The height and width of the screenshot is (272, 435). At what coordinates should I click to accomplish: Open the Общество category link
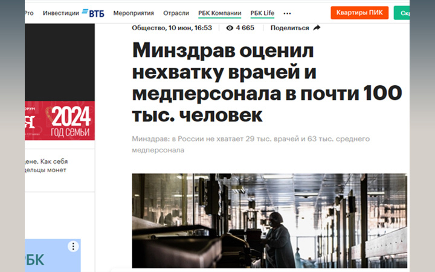pos(149,28)
